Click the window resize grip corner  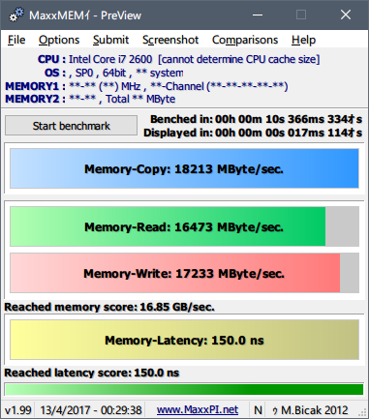tap(363, 413)
